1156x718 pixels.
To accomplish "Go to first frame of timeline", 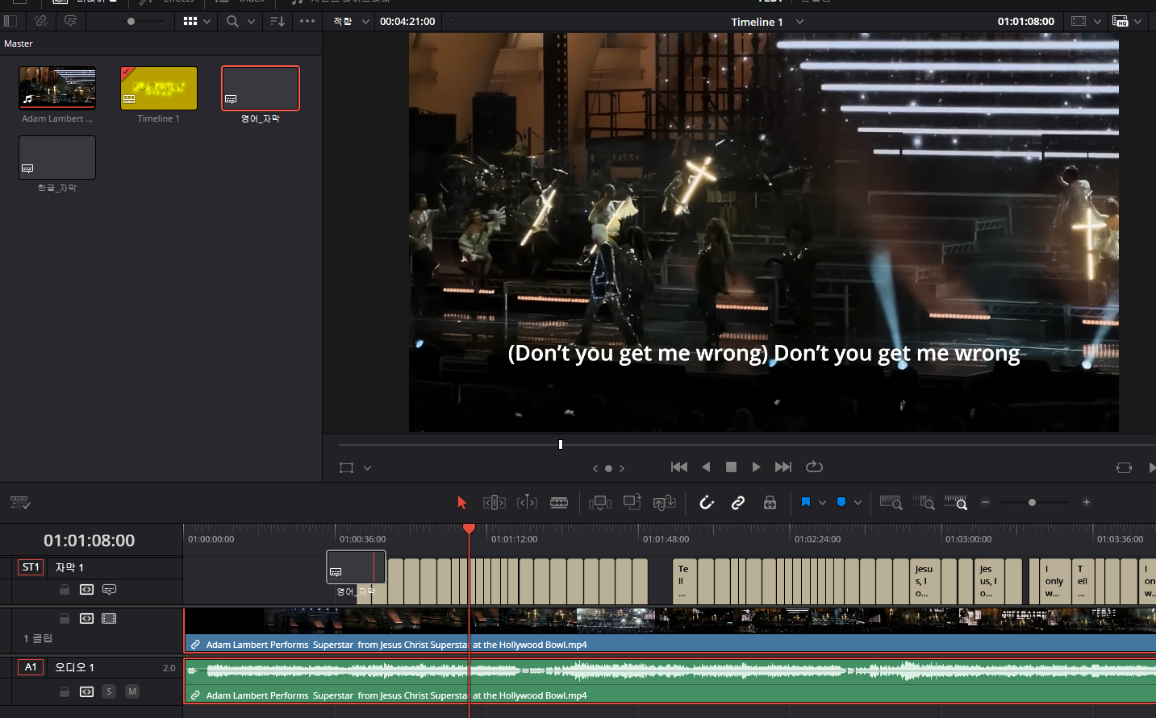I will [679, 467].
